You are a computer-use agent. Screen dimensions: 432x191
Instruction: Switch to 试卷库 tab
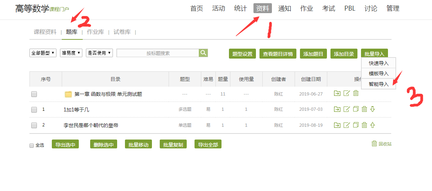point(122,32)
